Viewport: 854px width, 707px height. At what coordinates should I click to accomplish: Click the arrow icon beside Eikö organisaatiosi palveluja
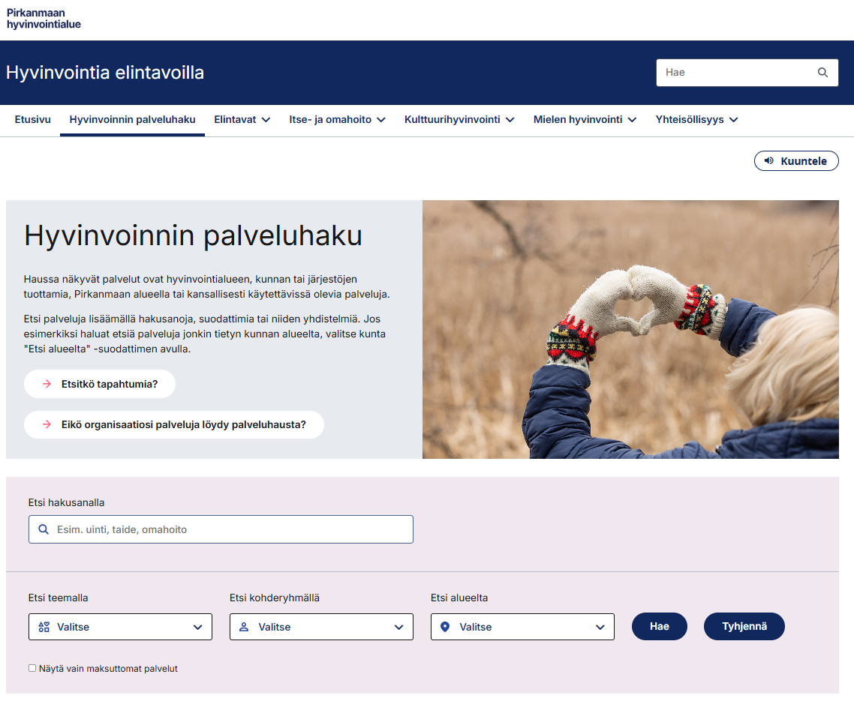coord(47,424)
